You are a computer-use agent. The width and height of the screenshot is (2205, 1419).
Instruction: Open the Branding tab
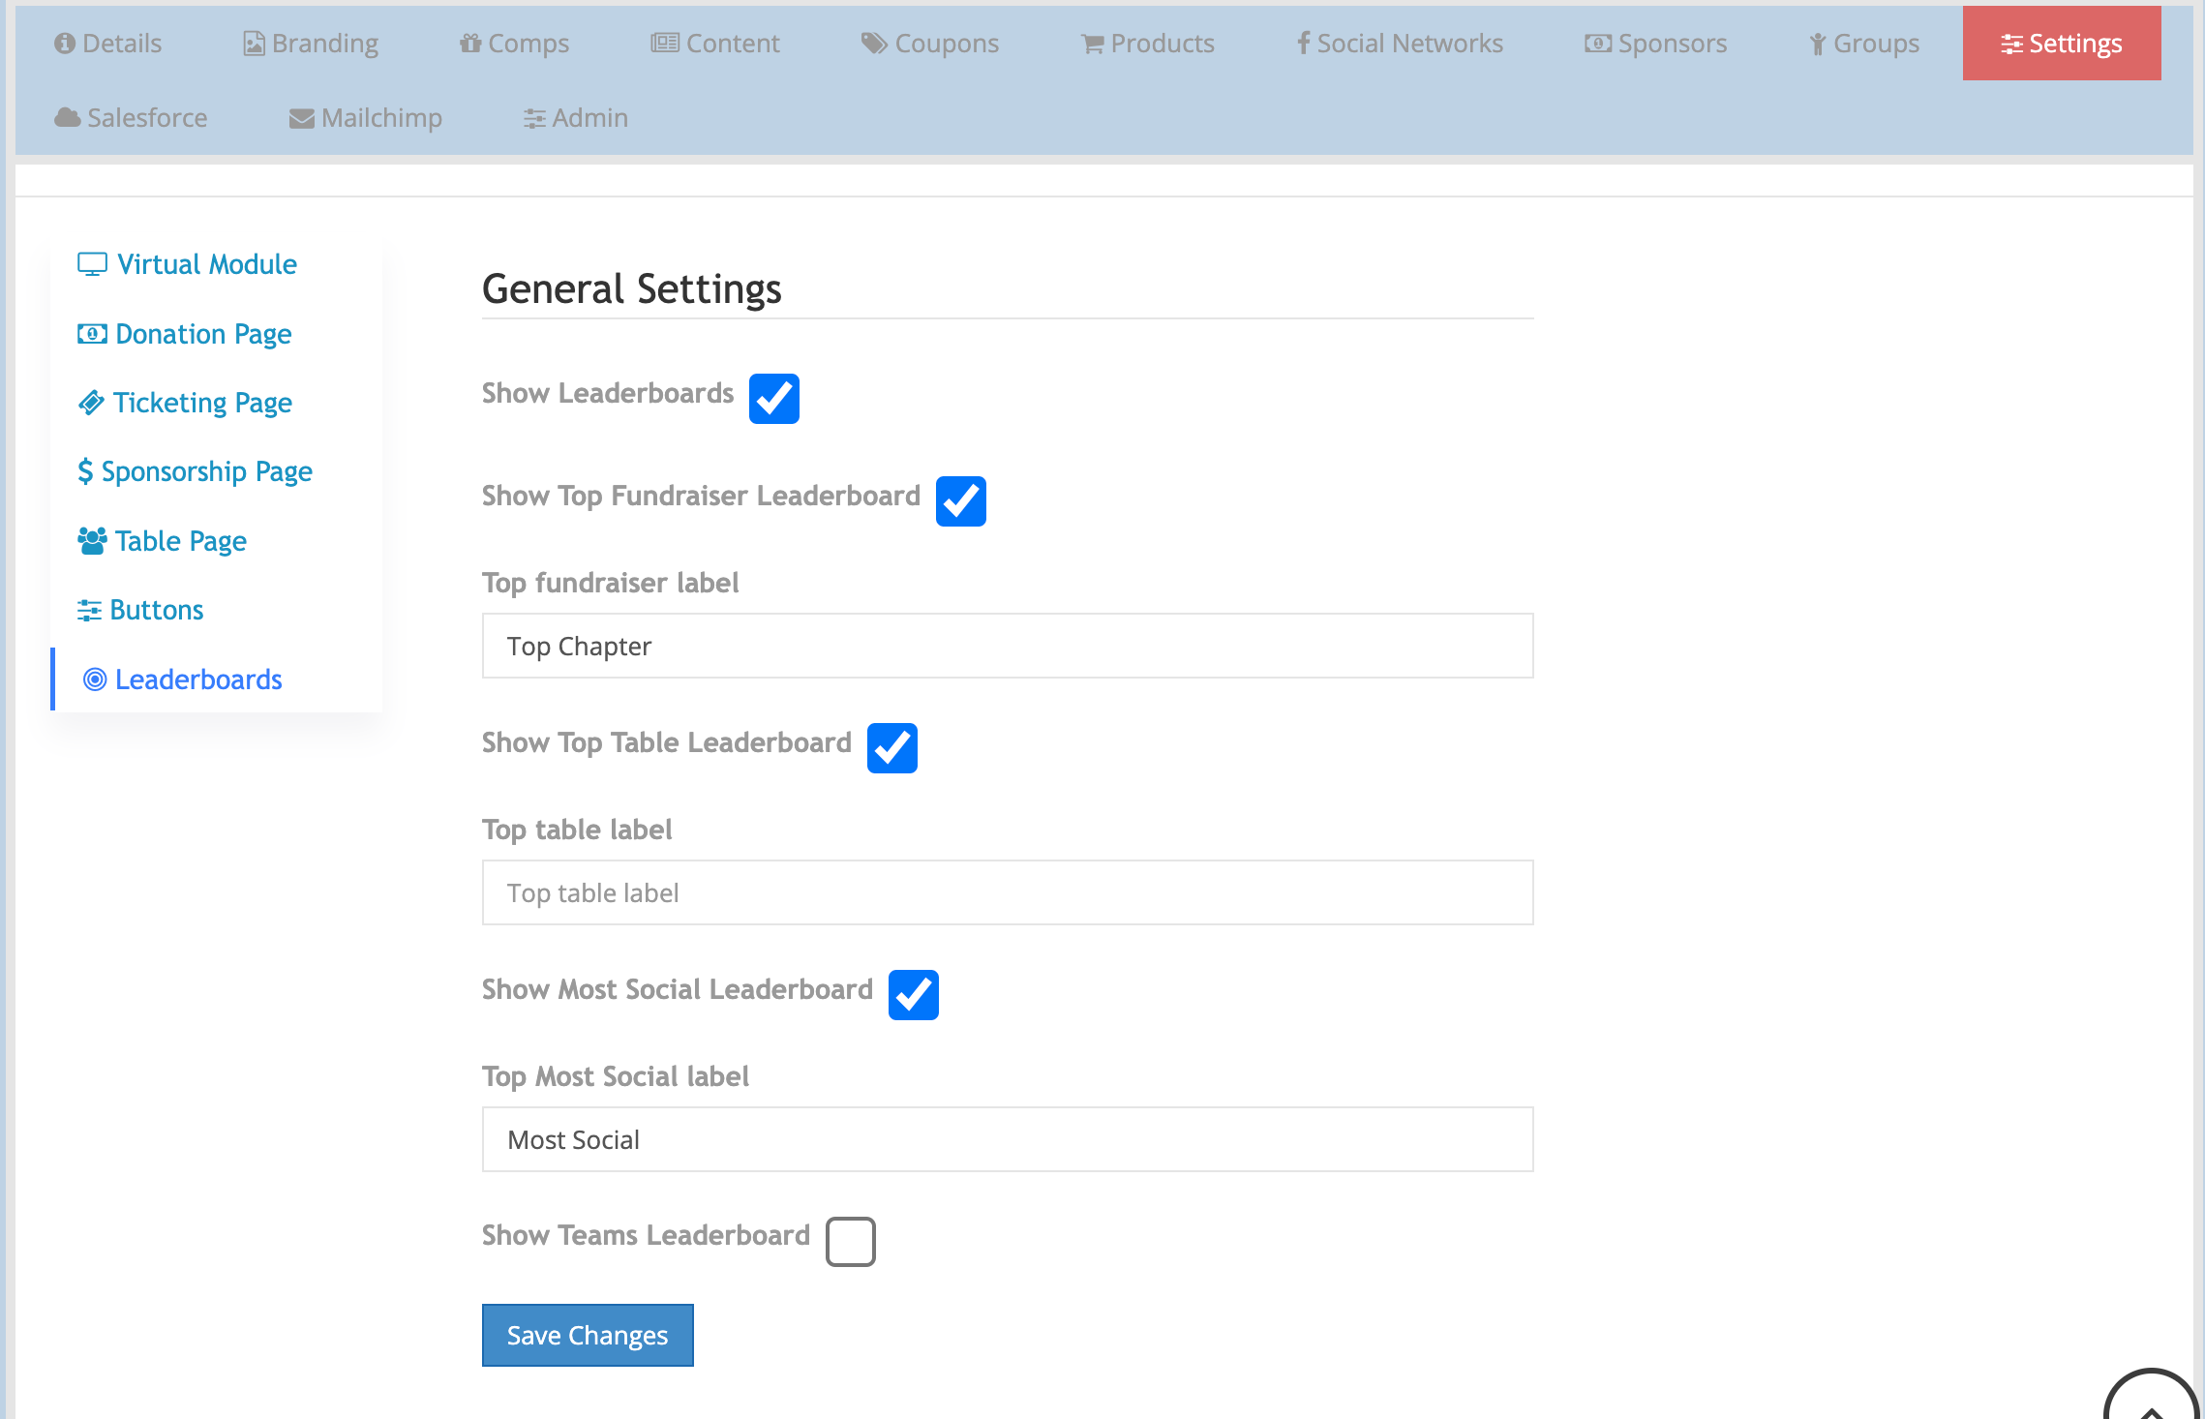[311, 44]
